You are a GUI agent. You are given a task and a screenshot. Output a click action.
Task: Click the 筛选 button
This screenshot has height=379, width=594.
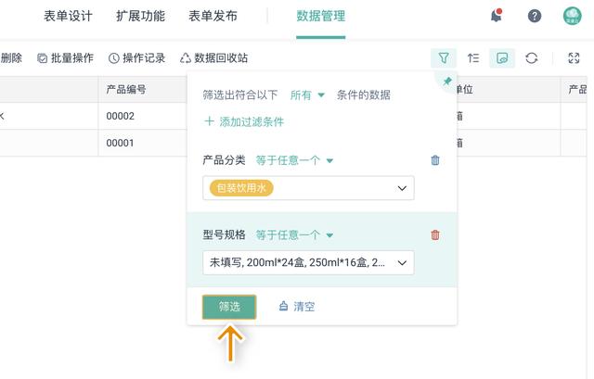(x=229, y=307)
